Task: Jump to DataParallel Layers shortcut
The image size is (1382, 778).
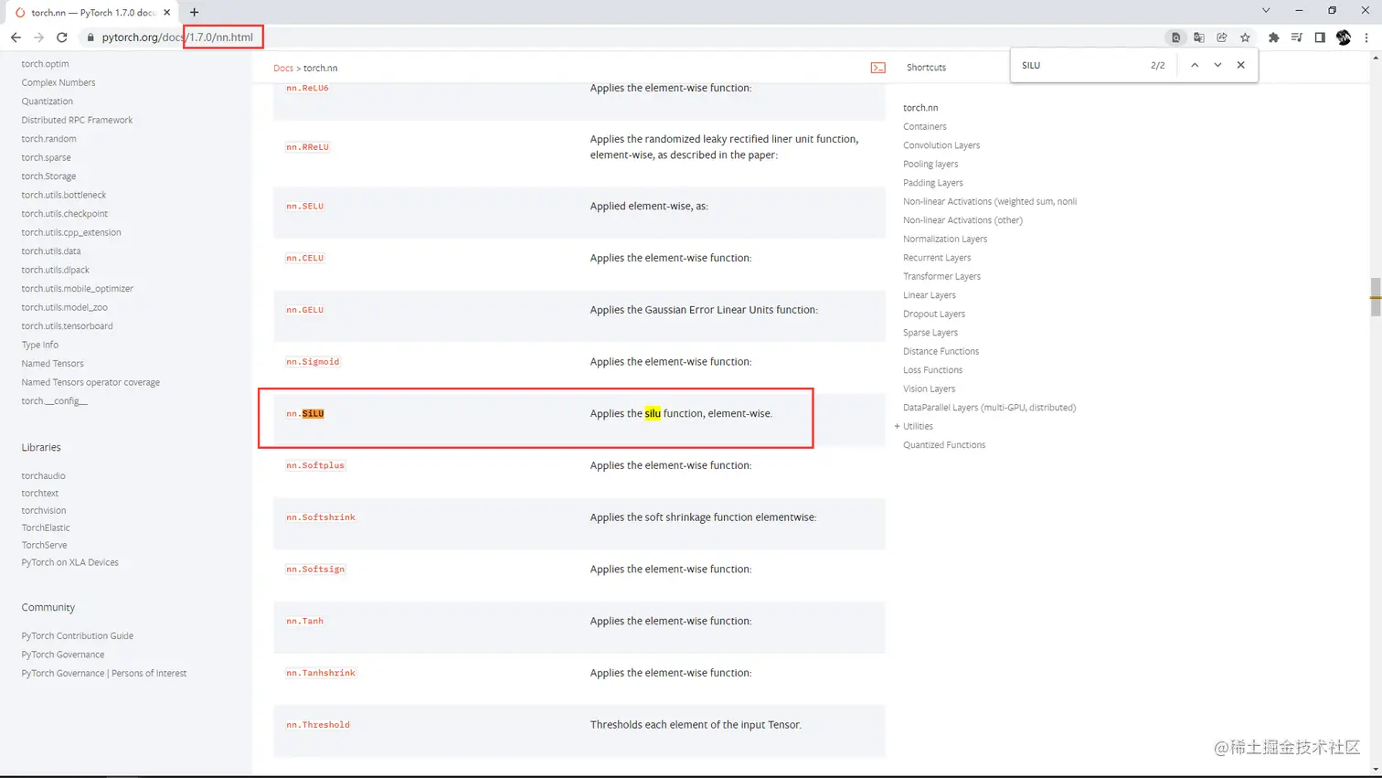Action: tap(990, 408)
